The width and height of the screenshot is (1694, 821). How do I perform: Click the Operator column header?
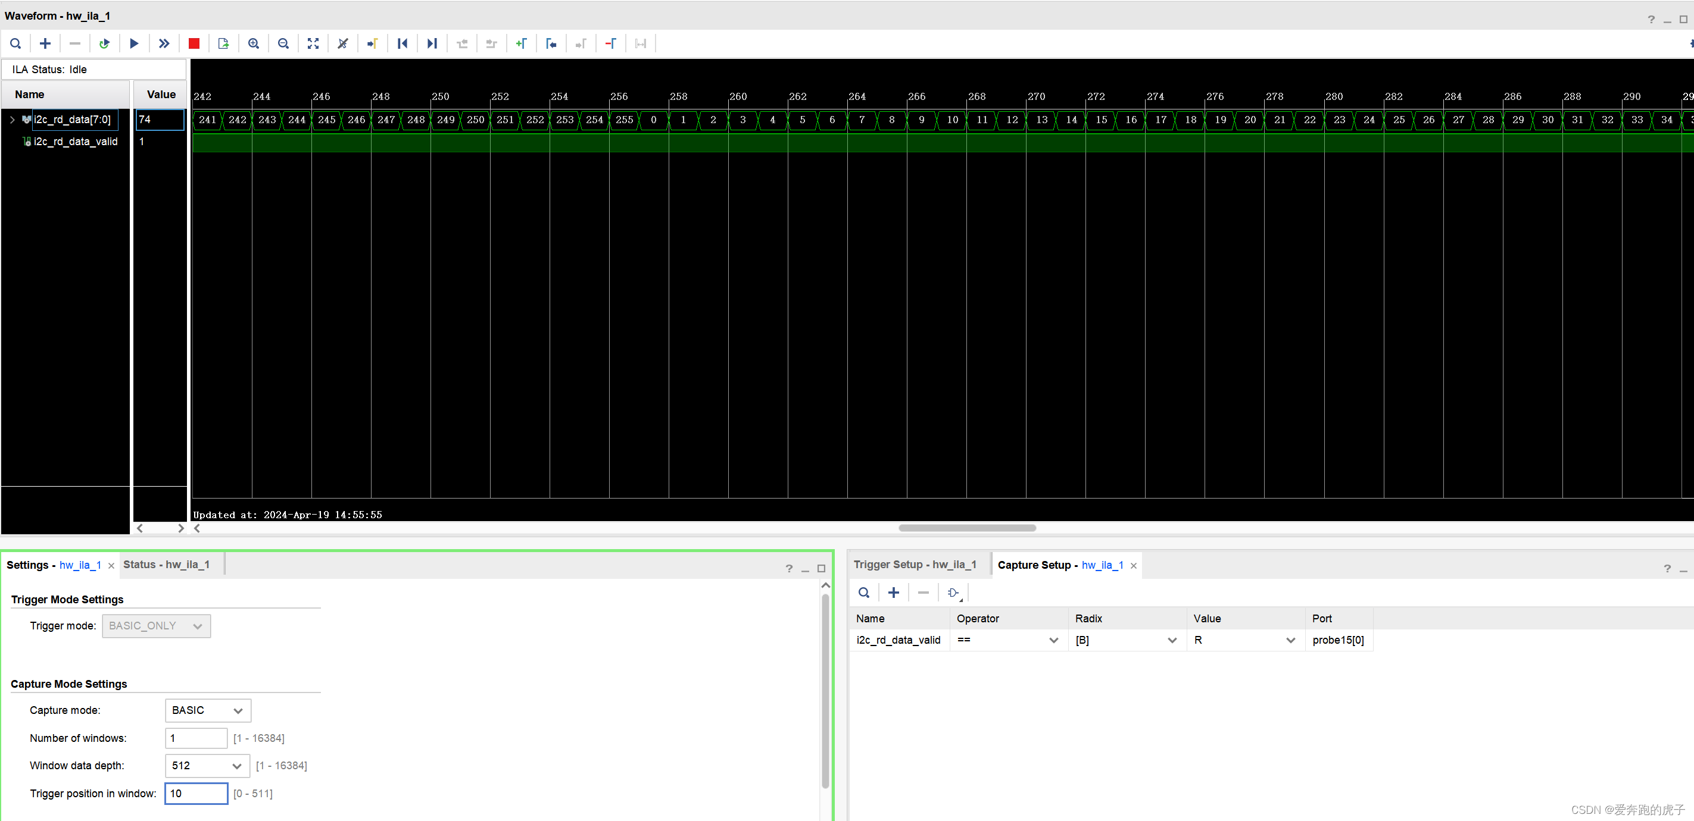1008,619
